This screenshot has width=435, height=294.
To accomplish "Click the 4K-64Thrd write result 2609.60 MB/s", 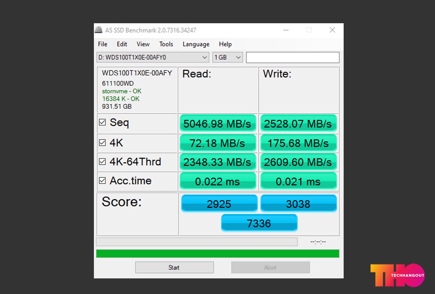I will [x=298, y=162].
